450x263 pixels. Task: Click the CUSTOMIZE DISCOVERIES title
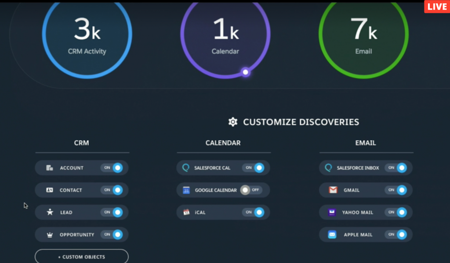(x=301, y=122)
